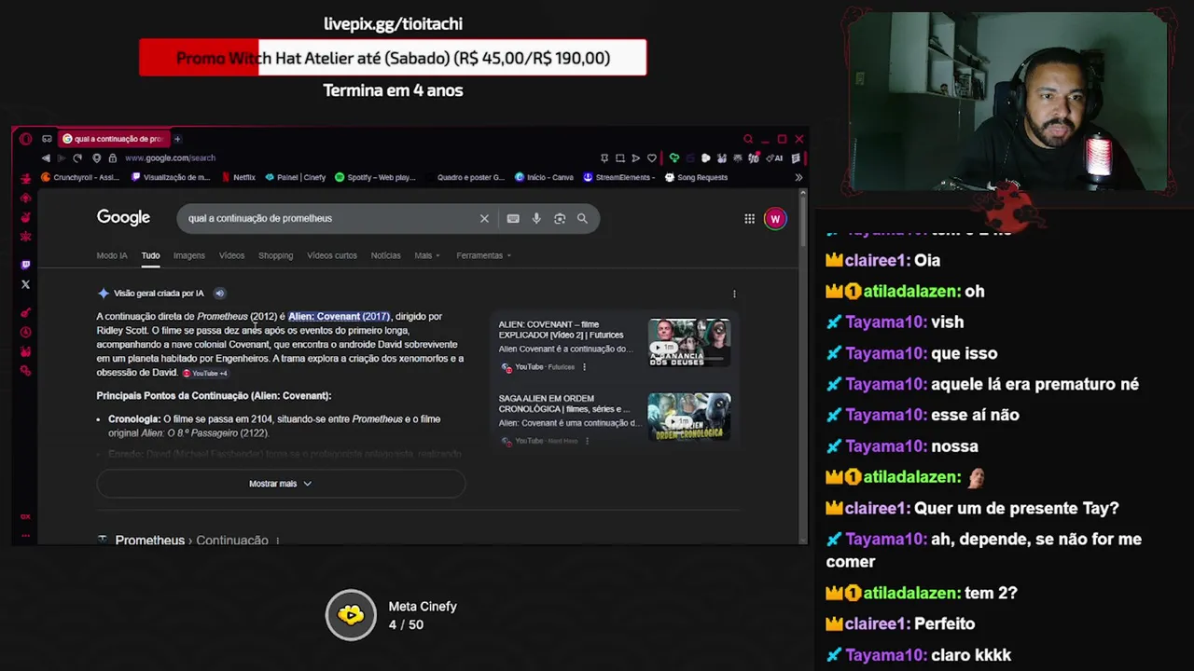Open the Ferramentas dropdown
Image resolution: width=1194 pixels, height=671 pixels.
click(x=483, y=255)
